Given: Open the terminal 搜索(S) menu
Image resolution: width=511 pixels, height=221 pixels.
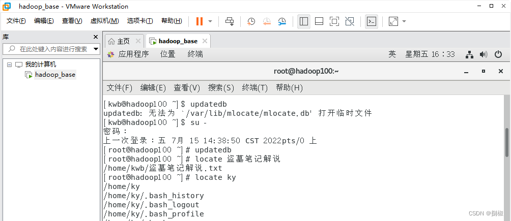Looking at the screenshot, I should pyautogui.click(x=221, y=87).
